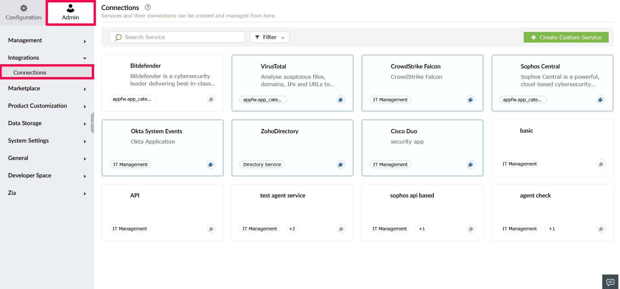Click appfw.app_cate... tag on Bitdefender
Viewport: 620px width, 289px height.
pos(133,99)
